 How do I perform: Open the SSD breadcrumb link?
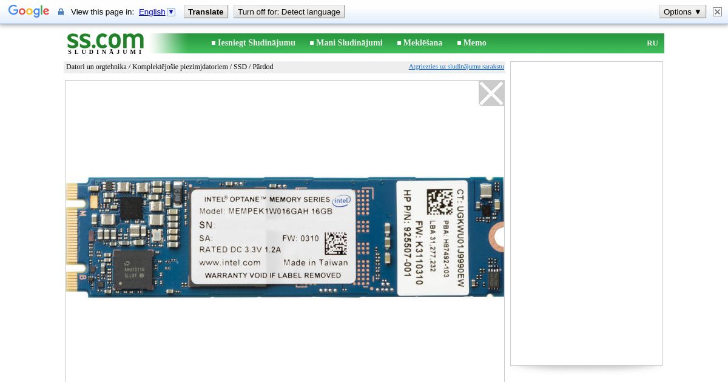point(240,67)
